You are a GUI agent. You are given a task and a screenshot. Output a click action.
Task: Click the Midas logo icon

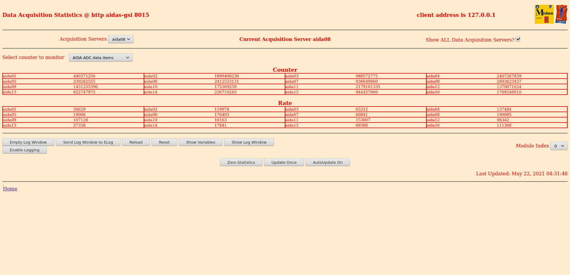544,14
